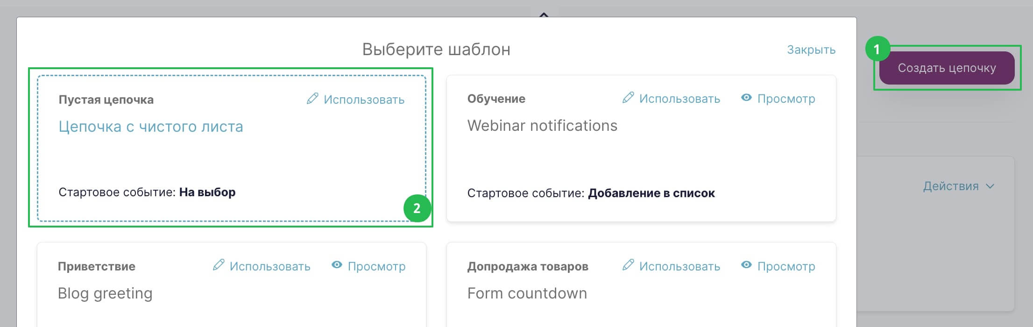
Task: Open Цепочка с чистого листа title
Action: pos(151,127)
